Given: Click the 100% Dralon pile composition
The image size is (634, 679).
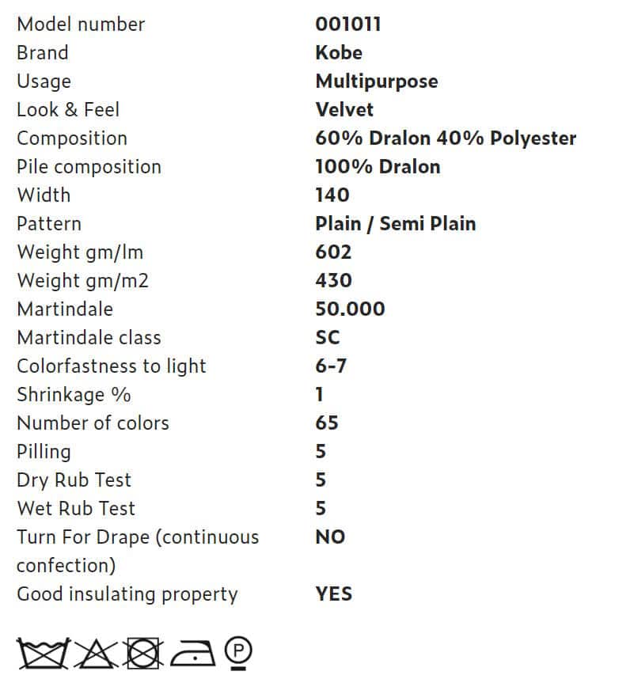Looking at the screenshot, I should pos(378,167).
